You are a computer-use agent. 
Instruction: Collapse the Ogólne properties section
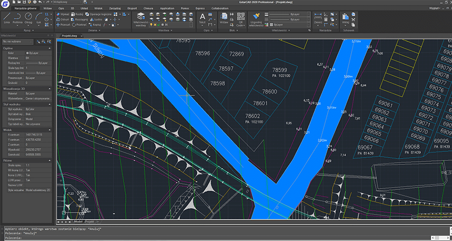tap(49, 48)
